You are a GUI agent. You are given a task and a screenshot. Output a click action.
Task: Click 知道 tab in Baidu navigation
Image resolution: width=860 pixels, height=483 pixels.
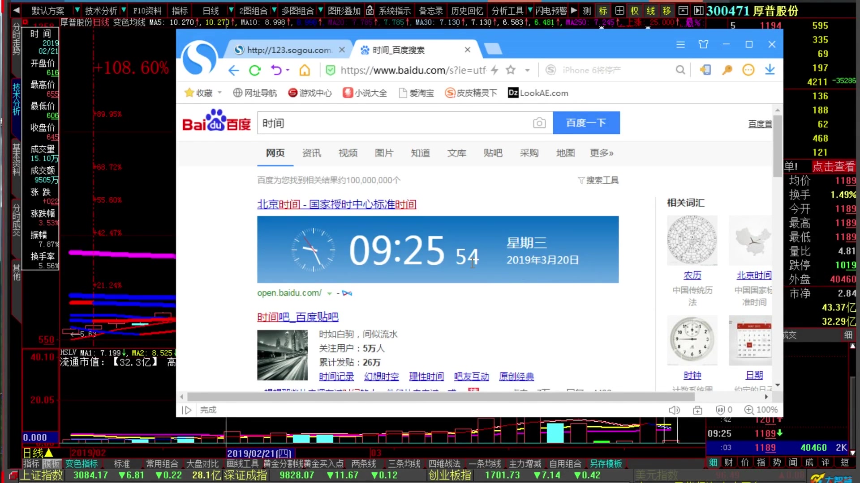pos(420,153)
